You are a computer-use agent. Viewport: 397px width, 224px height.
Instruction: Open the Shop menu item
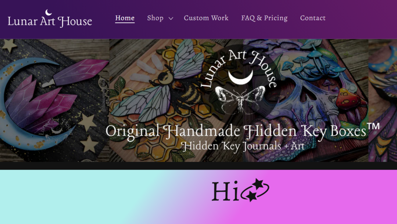[155, 18]
